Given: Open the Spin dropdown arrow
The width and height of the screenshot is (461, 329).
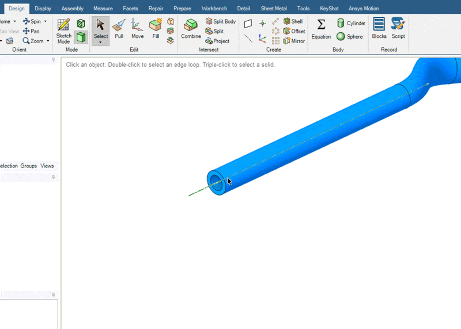Looking at the screenshot, I should [46, 21].
